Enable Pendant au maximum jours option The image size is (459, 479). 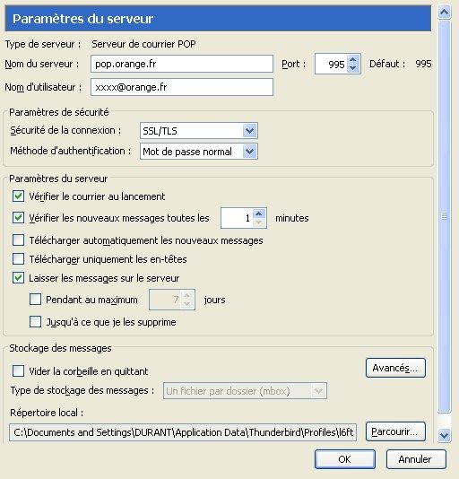click(36, 300)
